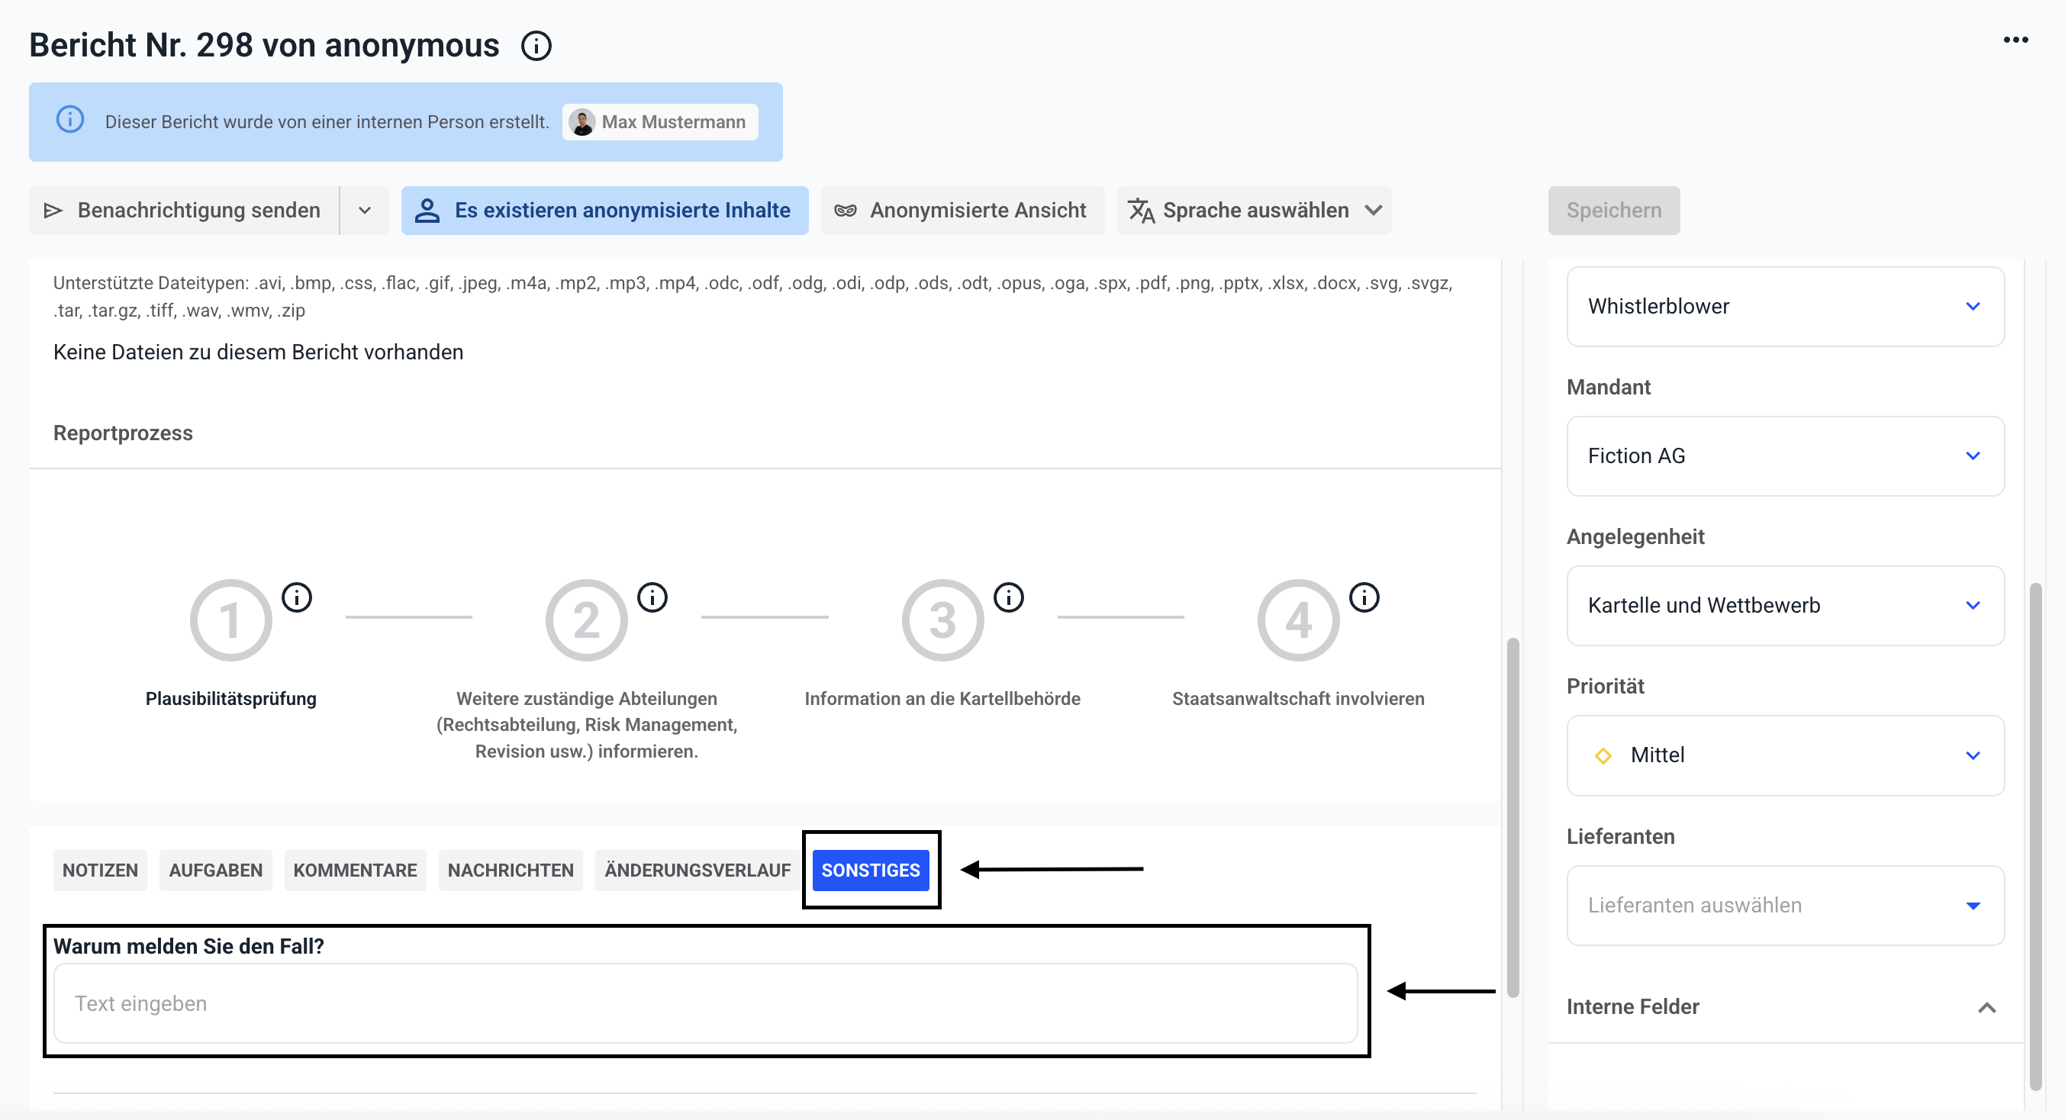
Task: Click the main content vertical scrollbar
Action: pyautogui.click(x=1513, y=816)
